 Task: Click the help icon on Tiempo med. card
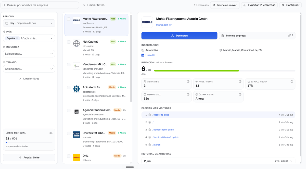click(188, 94)
